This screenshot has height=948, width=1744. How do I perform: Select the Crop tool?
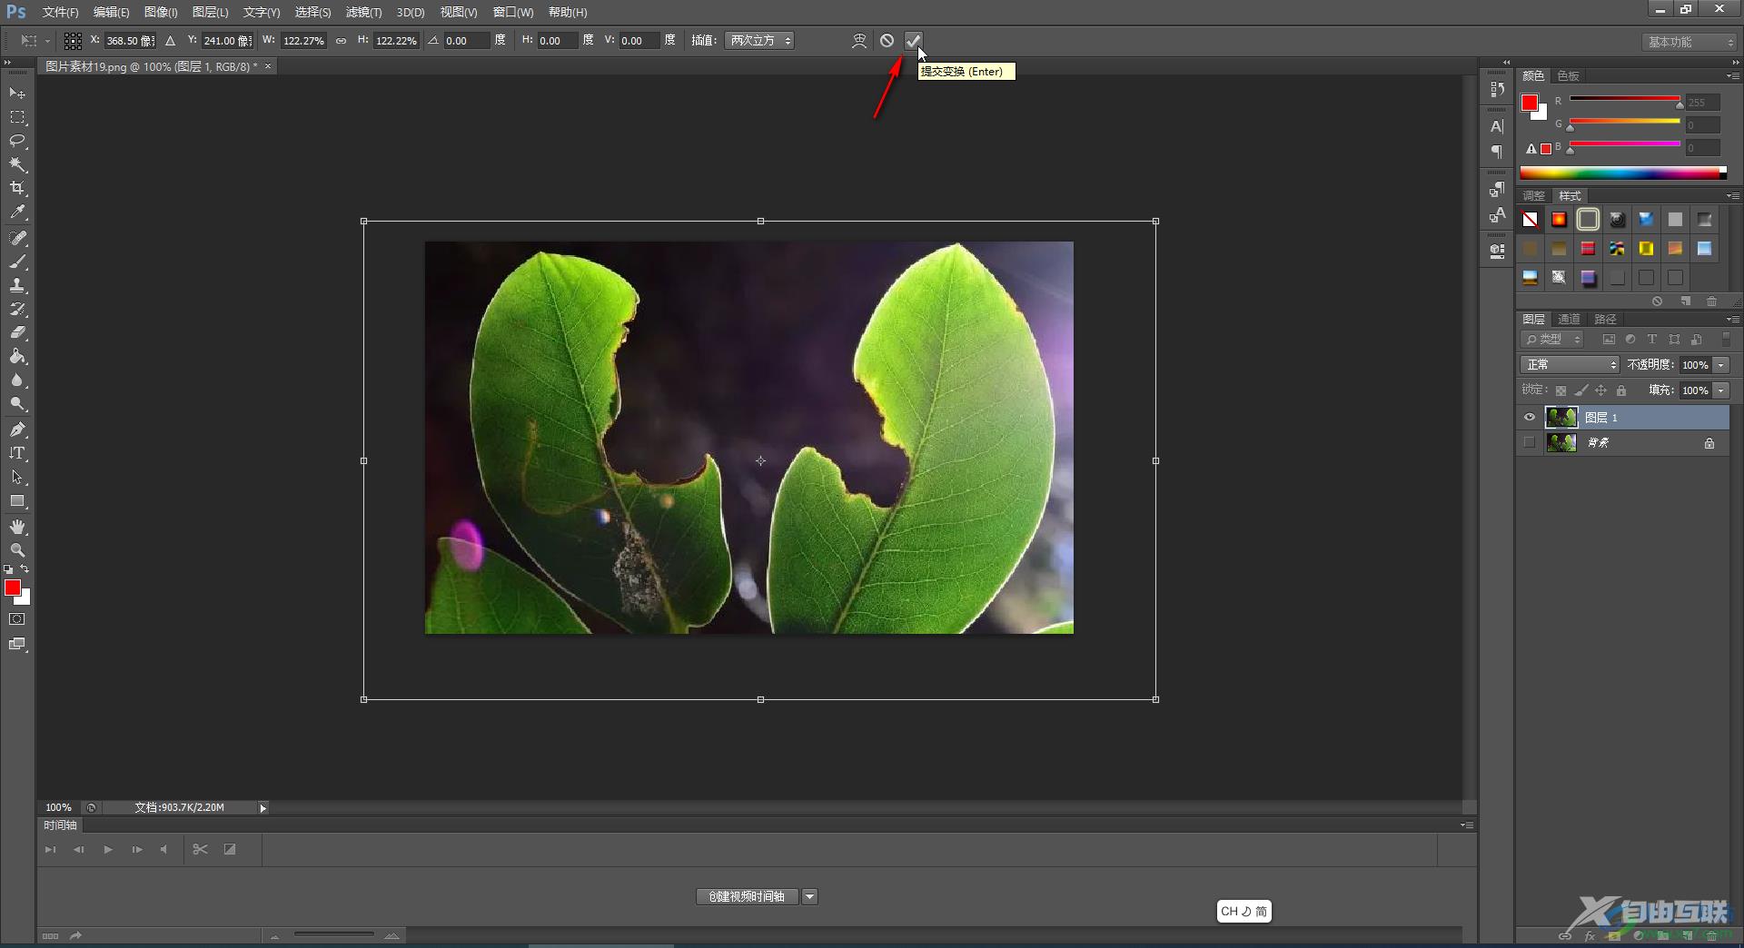pyautogui.click(x=17, y=188)
